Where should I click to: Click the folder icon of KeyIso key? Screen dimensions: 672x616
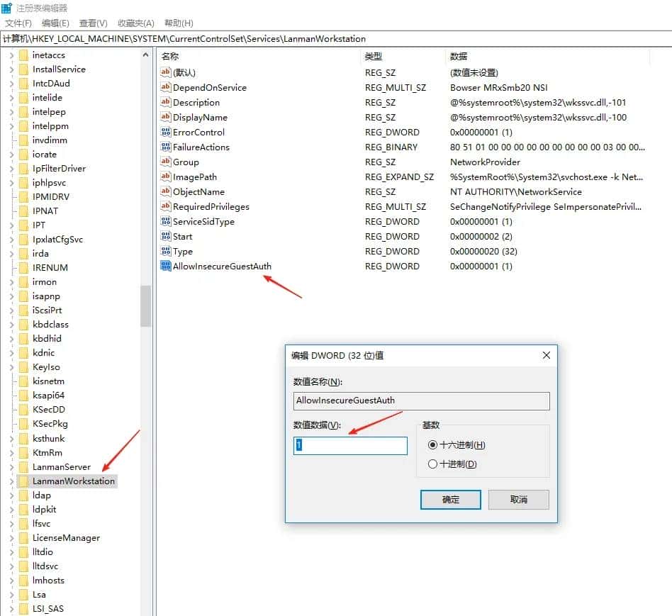24,367
